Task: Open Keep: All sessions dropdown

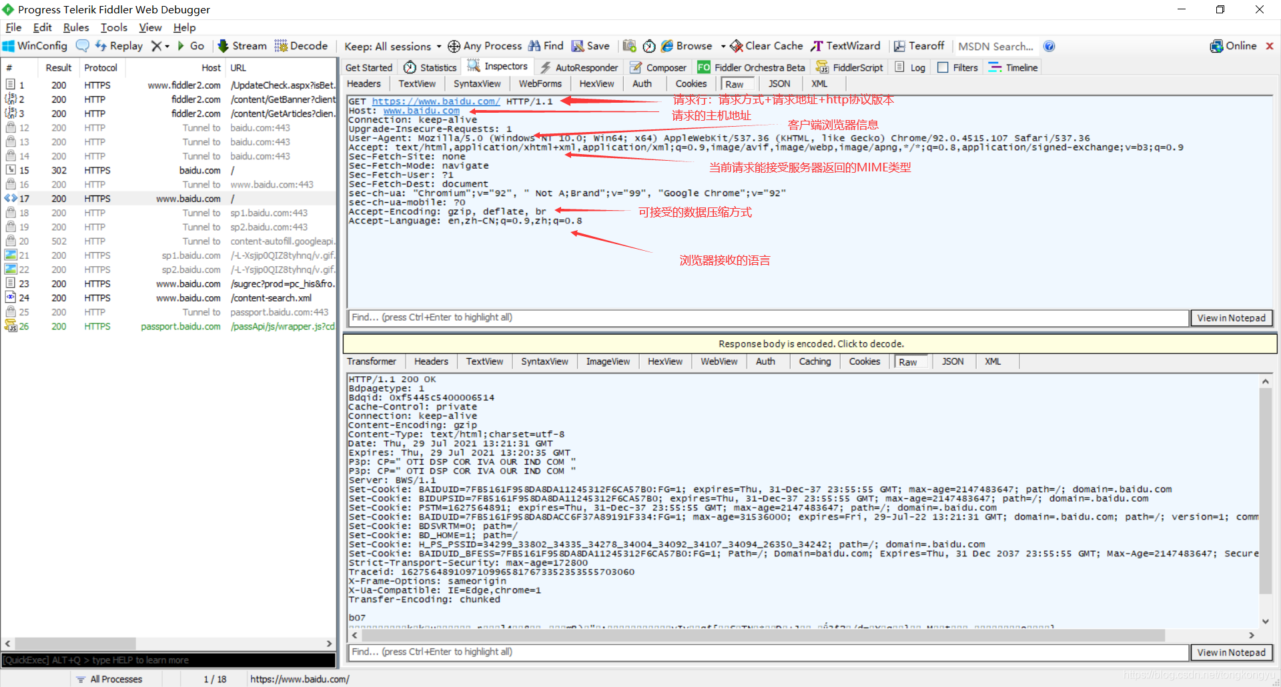Action: (393, 46)
